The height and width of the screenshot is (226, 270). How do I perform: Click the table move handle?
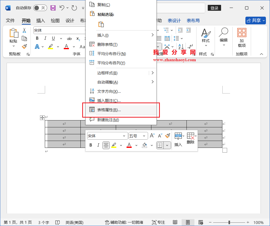(x=42, y=118)
